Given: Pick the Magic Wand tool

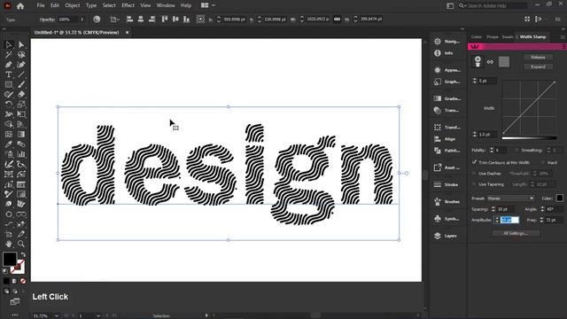Looking at the screenshot, I should (x=8, y=55).
